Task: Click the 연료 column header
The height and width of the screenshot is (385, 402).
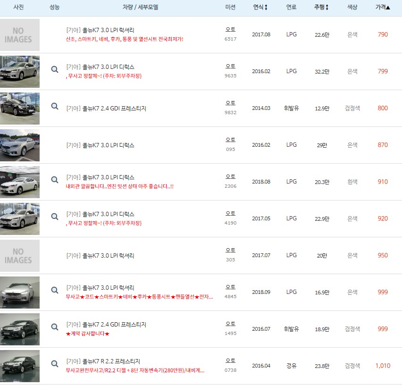Action: pyautogui.click(x=291, y=7)
